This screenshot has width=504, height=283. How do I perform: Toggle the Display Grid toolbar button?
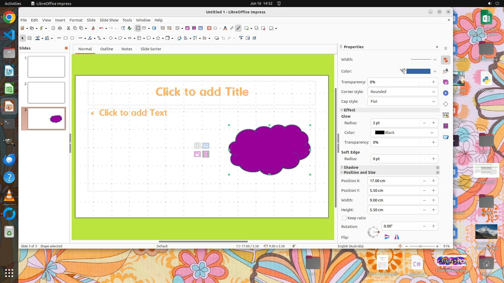coord(138,28)
